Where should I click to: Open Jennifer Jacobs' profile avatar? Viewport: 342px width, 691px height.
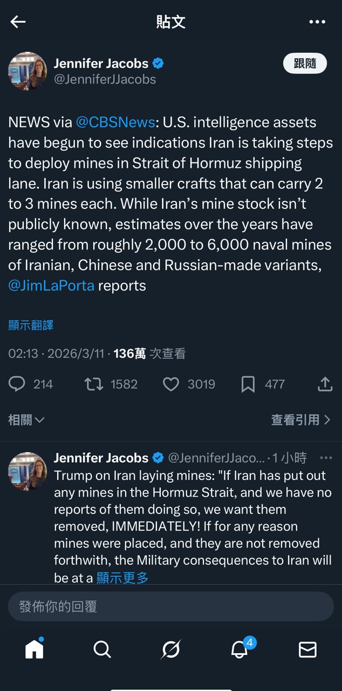(x=28, y=71)
